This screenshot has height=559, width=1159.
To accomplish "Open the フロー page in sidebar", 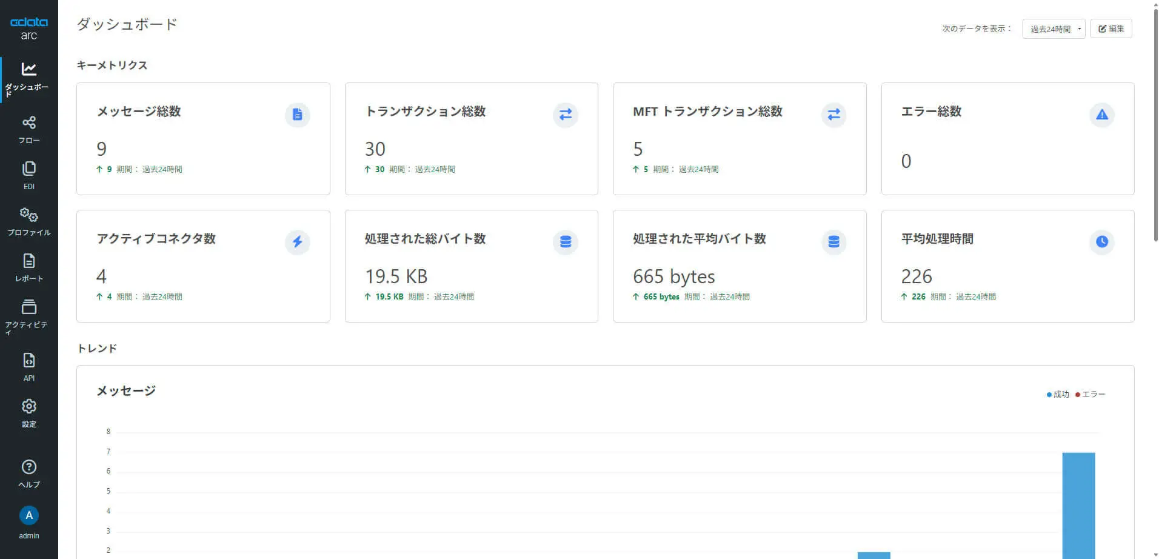I will [x=28, y=130].
